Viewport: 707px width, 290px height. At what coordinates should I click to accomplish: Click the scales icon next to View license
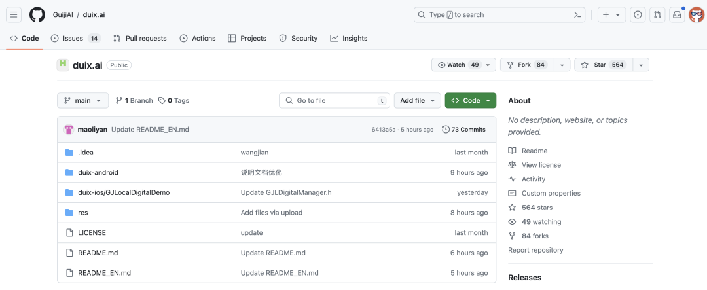click(512, 165)
